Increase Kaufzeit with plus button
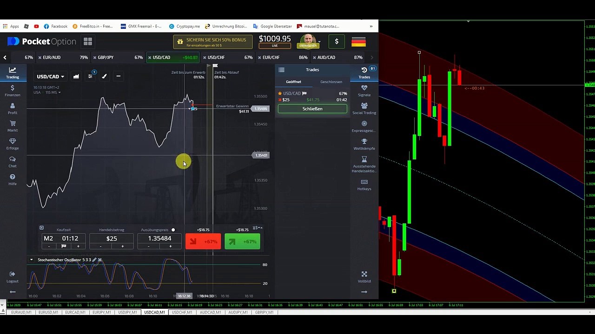Screen dimensions: 595x334 [78, 246]
